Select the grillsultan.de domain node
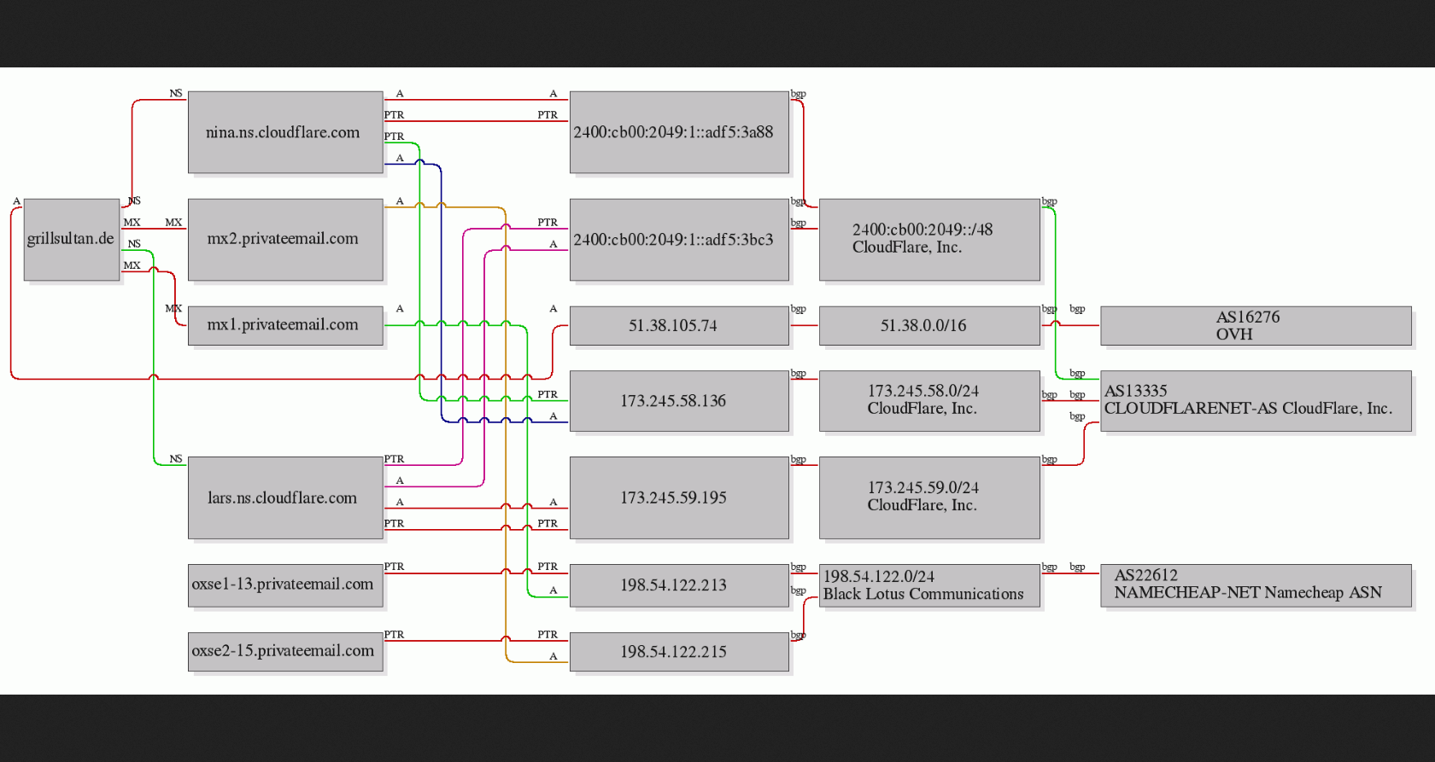This screenshot has width=1435, height=762. (x=72, y=240)
